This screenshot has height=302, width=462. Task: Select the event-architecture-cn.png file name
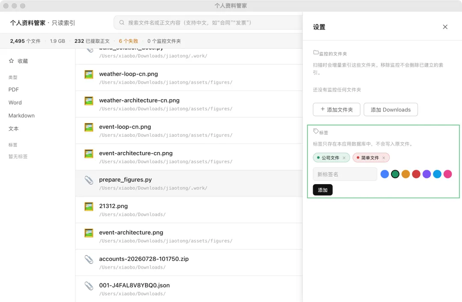click(136, 153)
